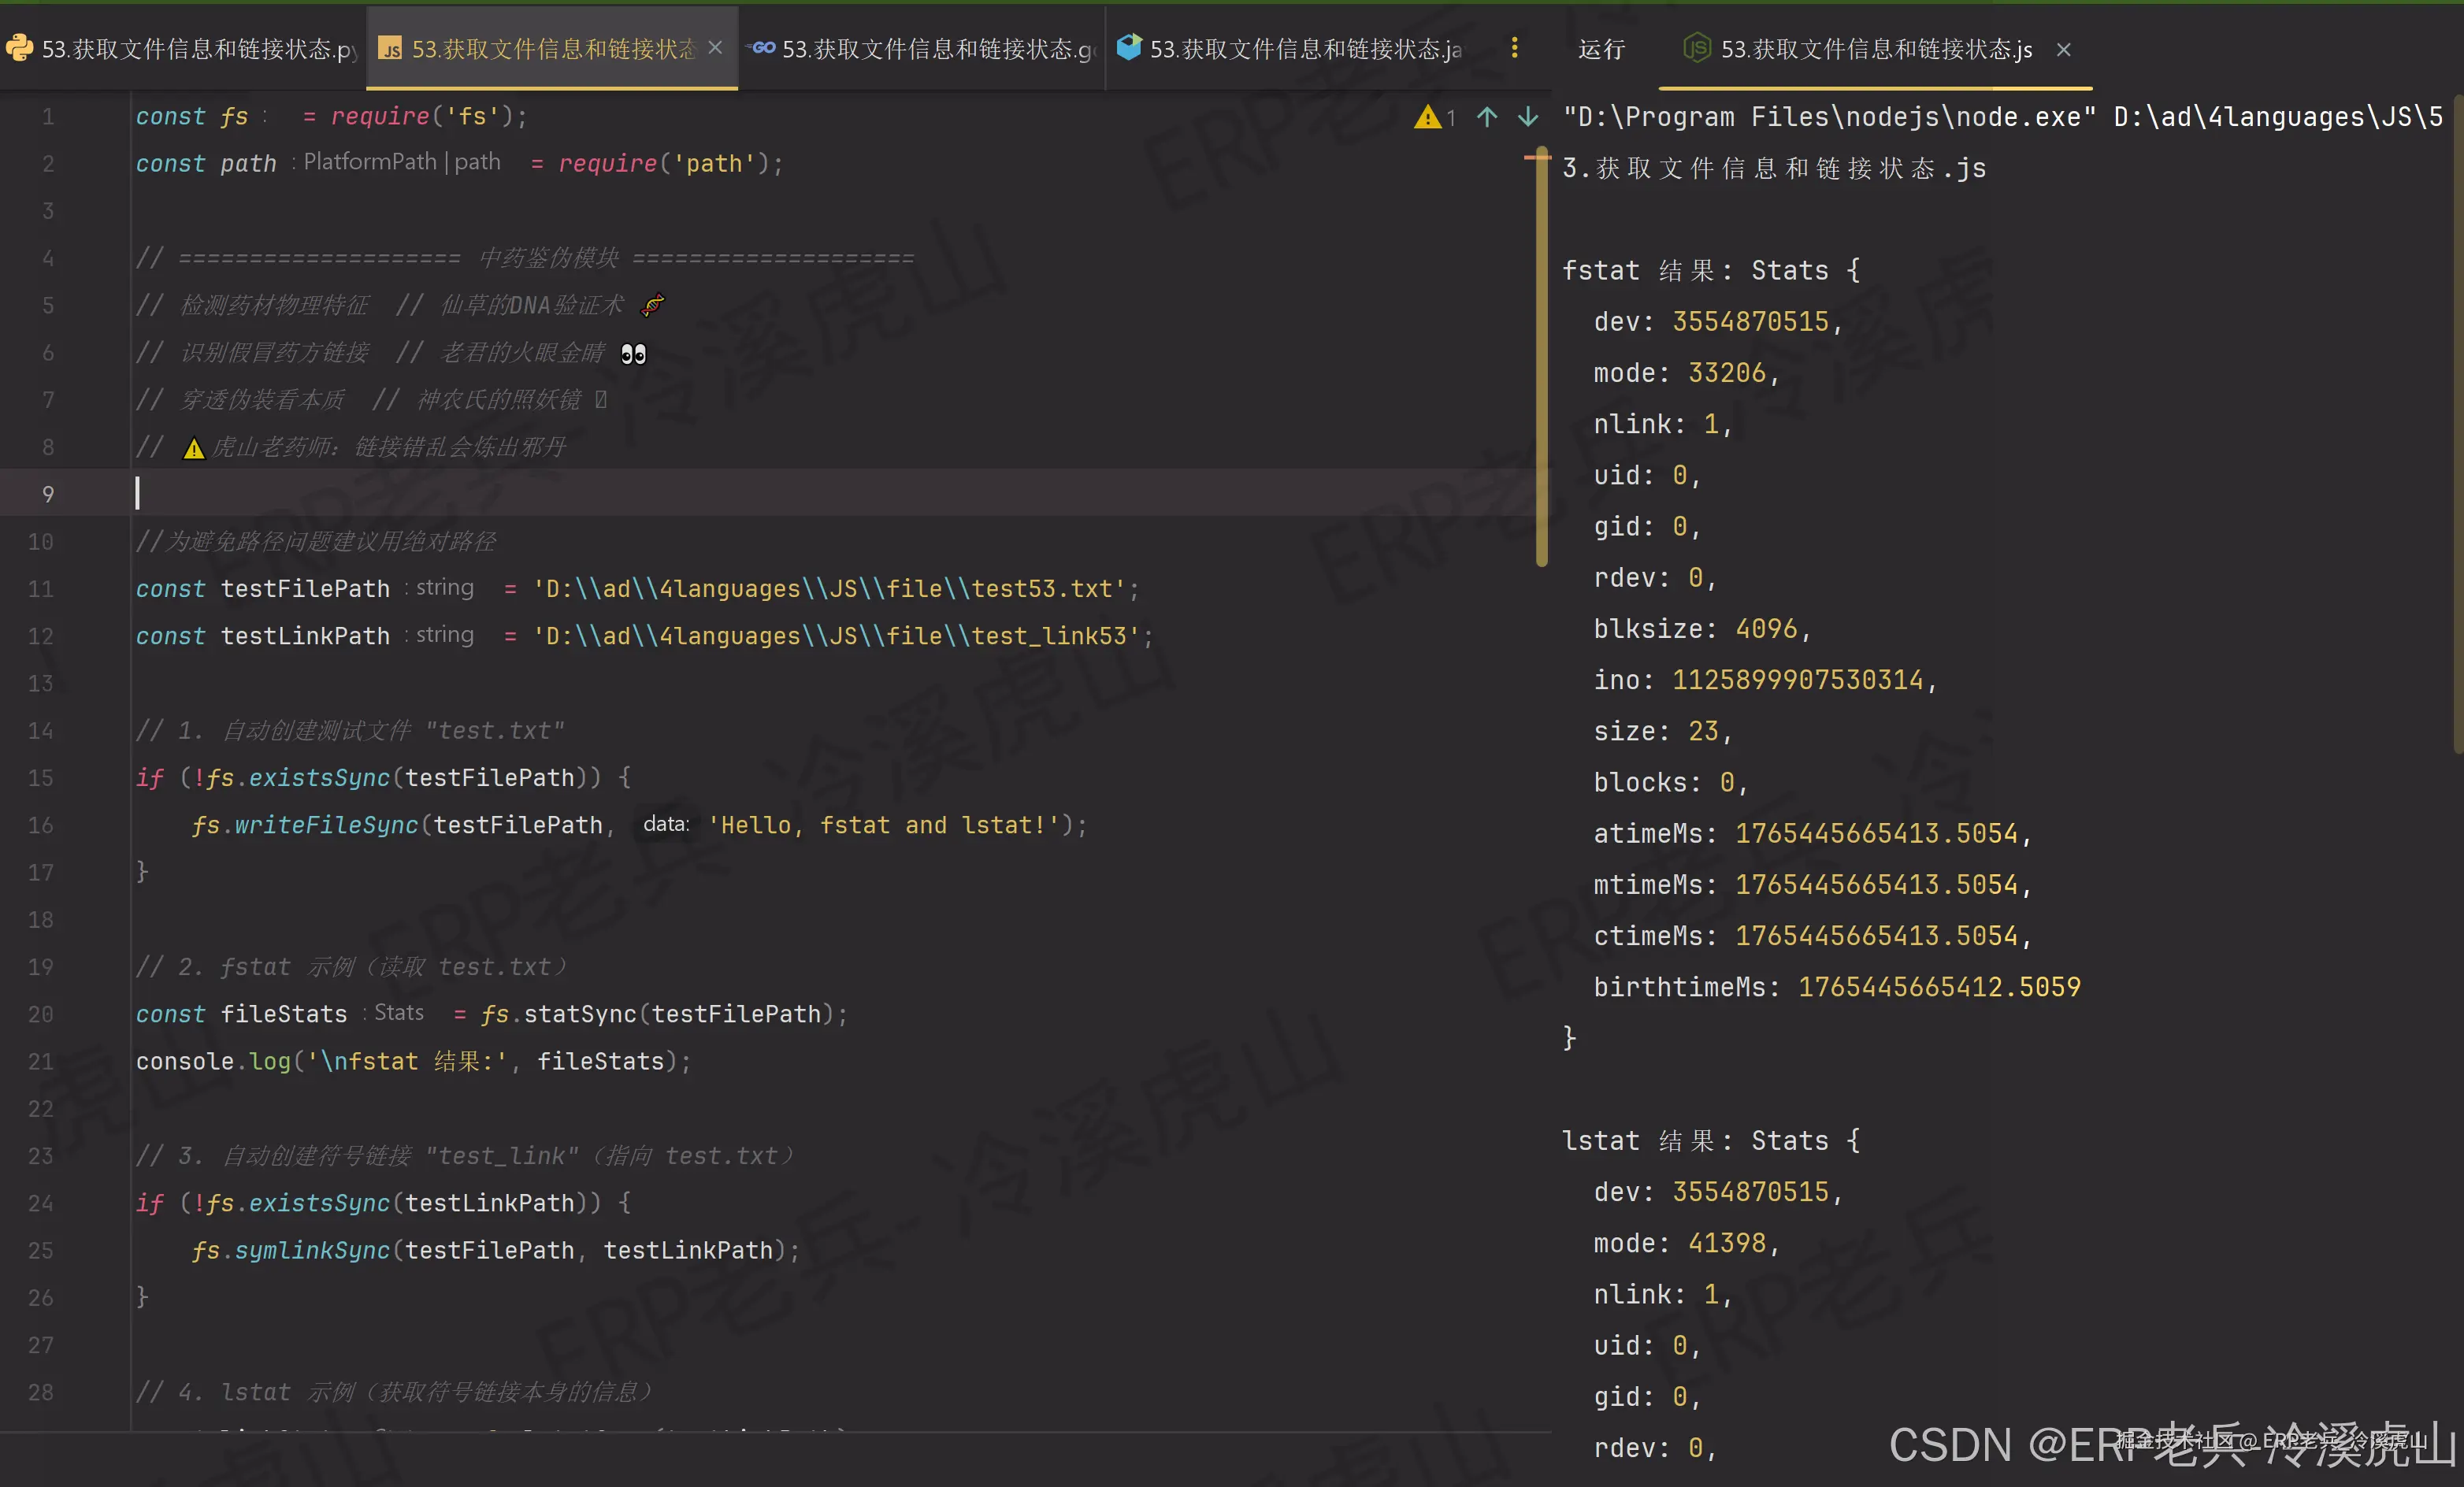Close the Node.js run output tab
Screen dimensions: 2464x1487
[x=2063, y=49]
